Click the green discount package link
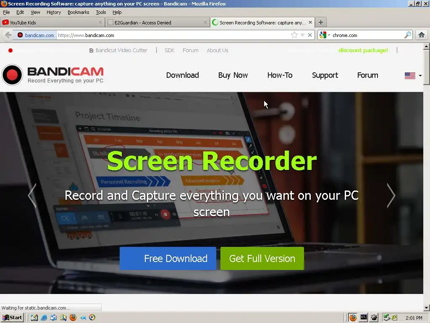Screen dimensions: 430x323 (x=363, y=50)
